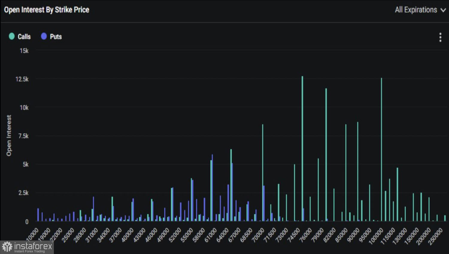Click the 82000 strike label
449x254 pixels.
click(330, 235)
